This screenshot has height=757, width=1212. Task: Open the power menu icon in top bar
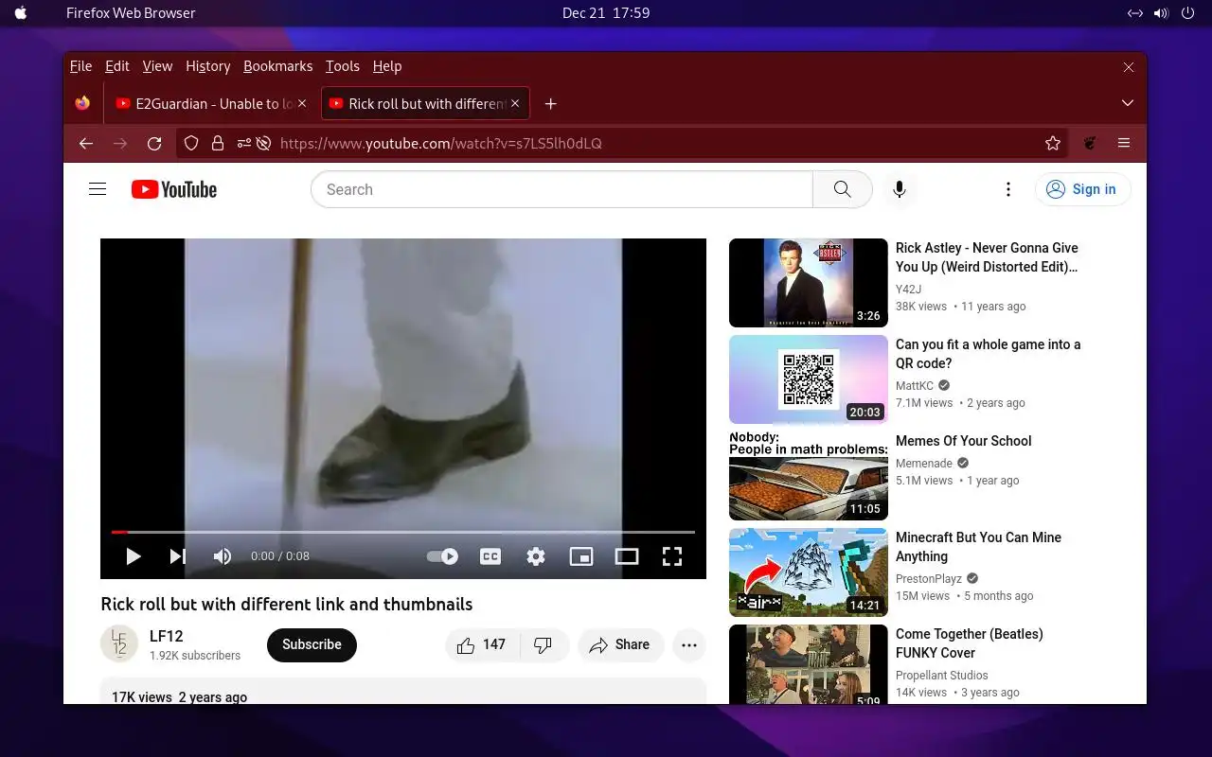pyautogui.click(x=1187, y=13)
